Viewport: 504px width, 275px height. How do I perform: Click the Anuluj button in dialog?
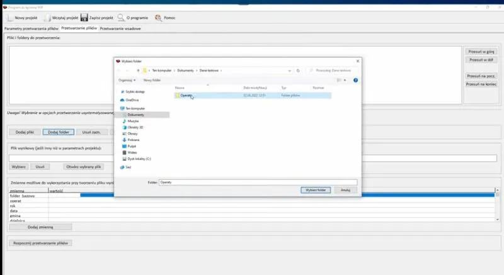(x=345, y=189)
